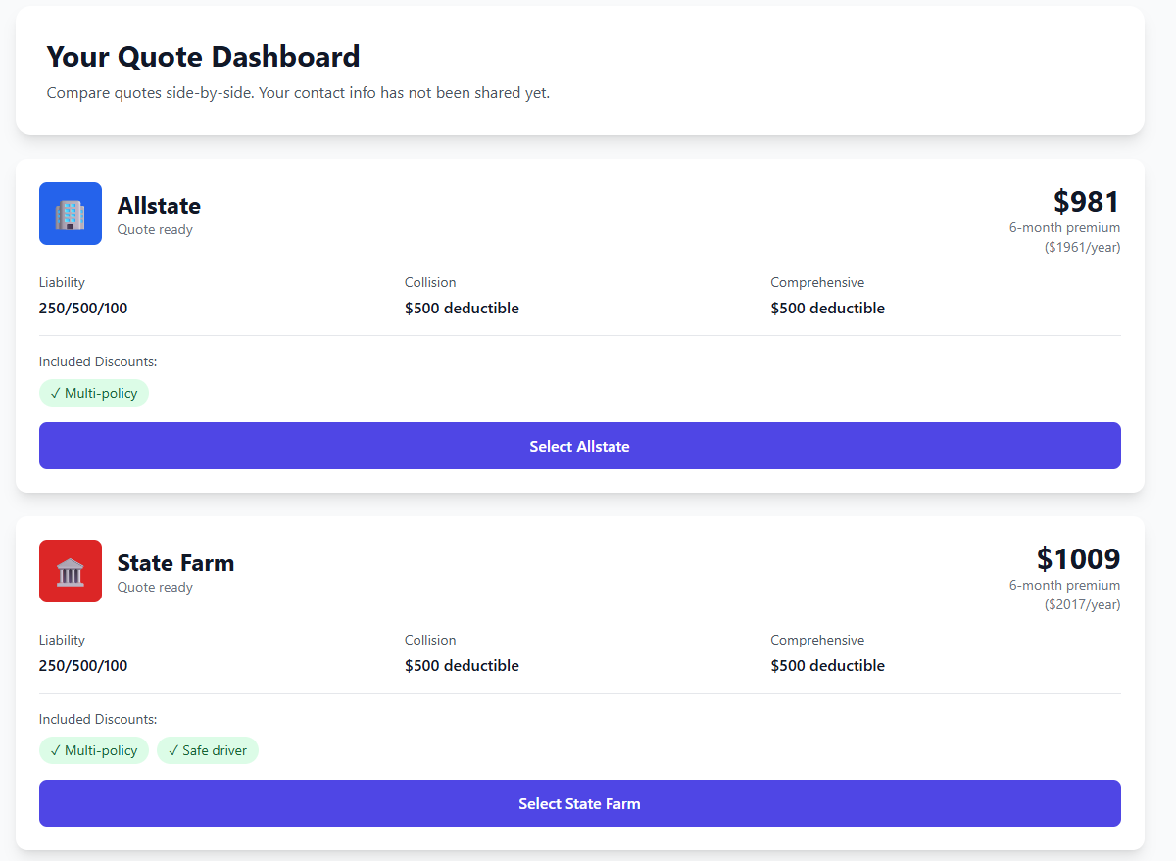Click the Safe driver discount badge
This screenshot has width=1176, height=861.
pyautogui.click(x=208, y=750)
